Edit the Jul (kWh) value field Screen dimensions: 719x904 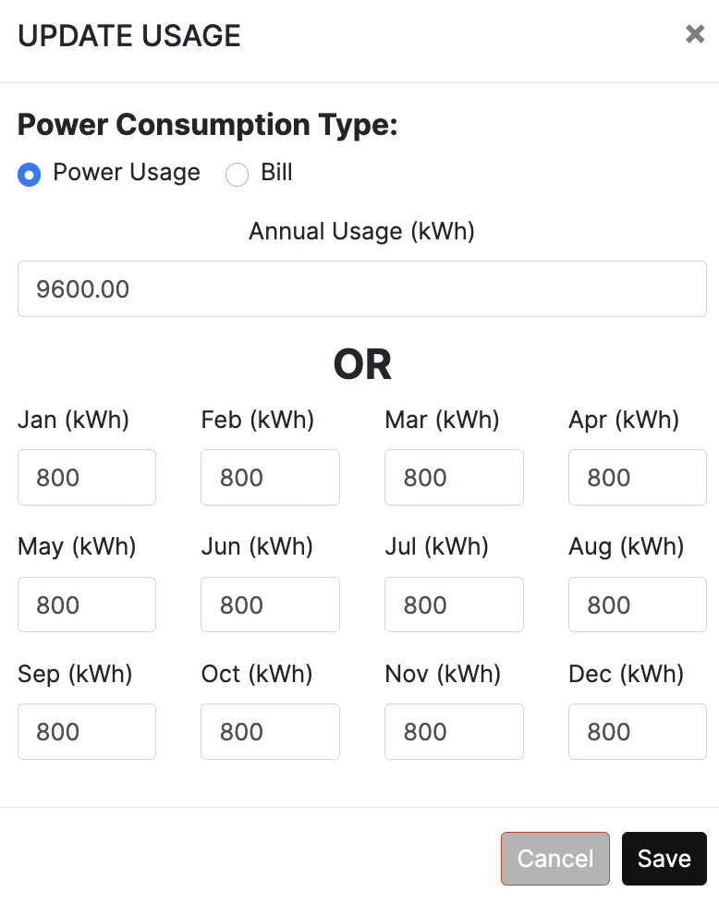point(454,605)
